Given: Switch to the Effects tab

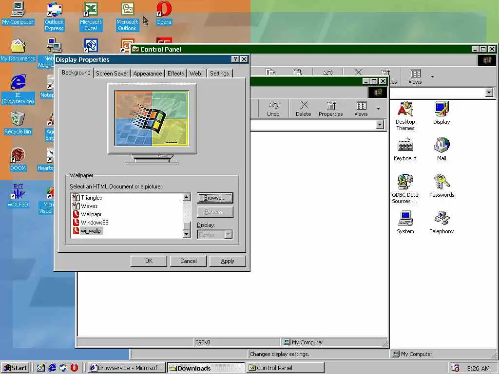Looking at the screenshot, I should point(175,74).
